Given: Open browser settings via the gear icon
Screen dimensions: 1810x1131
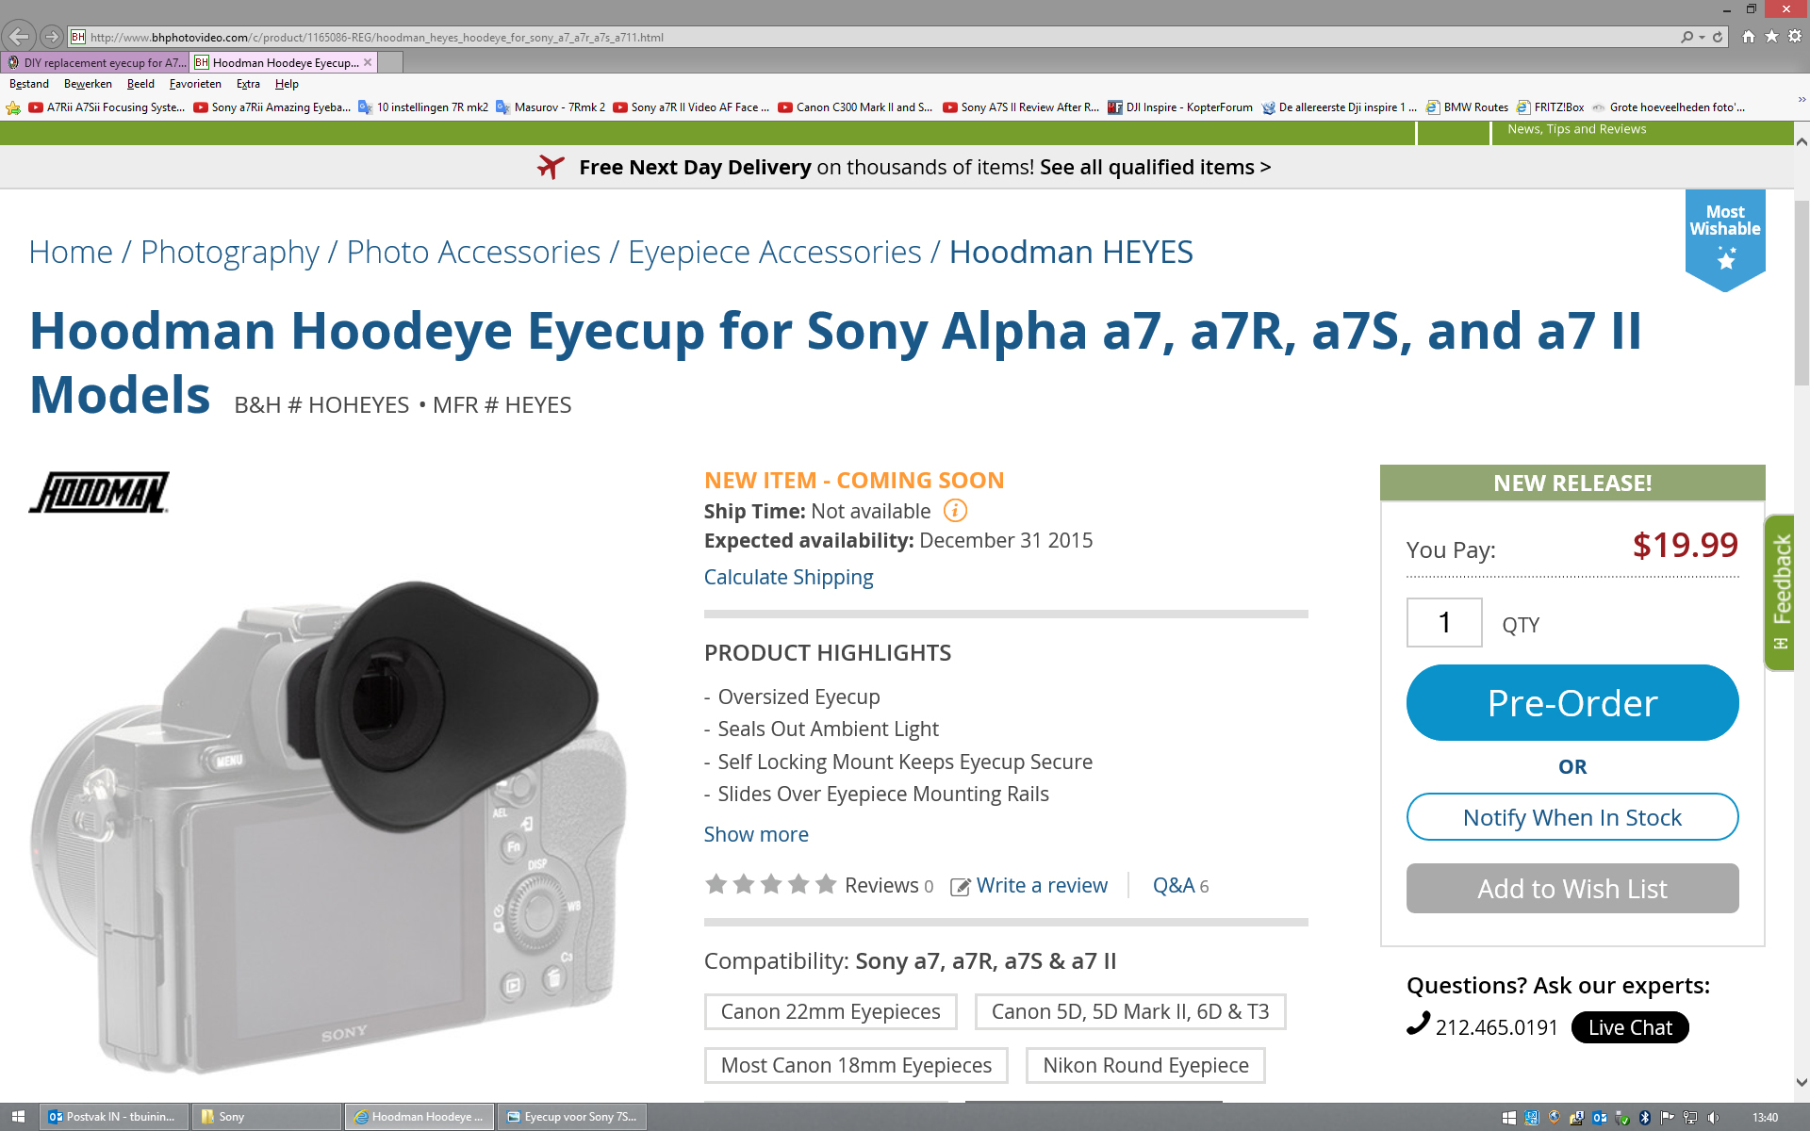Looking at the screenshot, I should (1795, 38).
